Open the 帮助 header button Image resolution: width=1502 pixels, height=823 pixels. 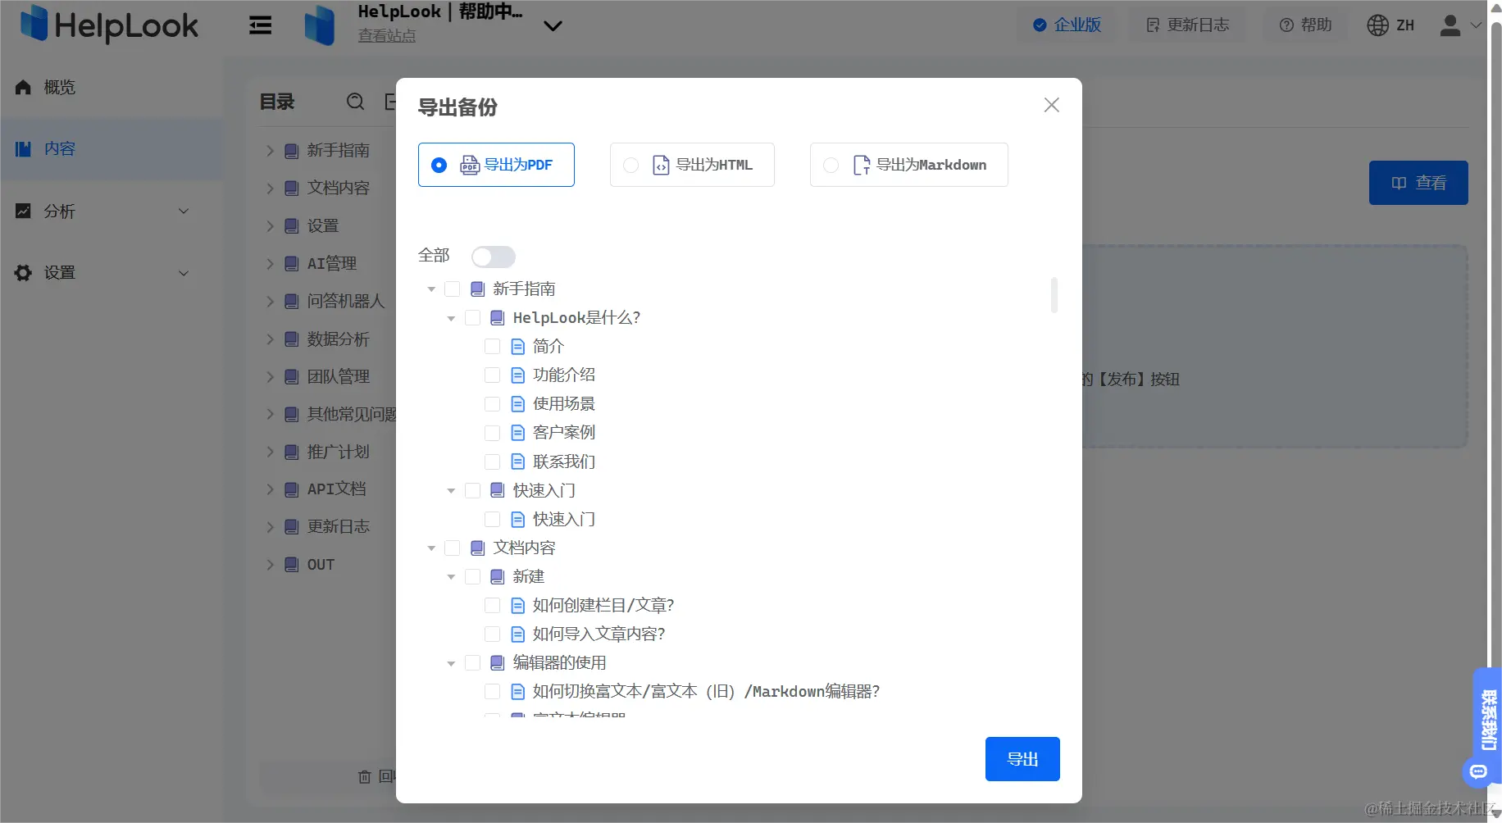(1305, 25)
